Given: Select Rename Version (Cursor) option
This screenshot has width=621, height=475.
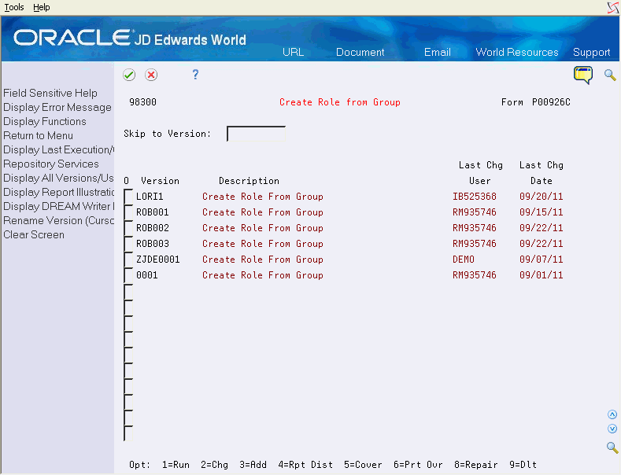Looking at the screenshot, I should pos(58,220).
